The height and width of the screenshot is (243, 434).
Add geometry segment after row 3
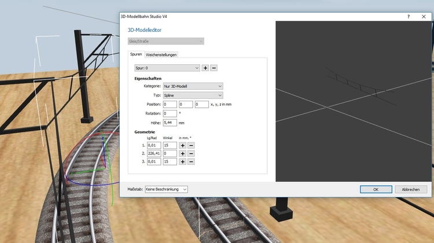pos(182,161)
